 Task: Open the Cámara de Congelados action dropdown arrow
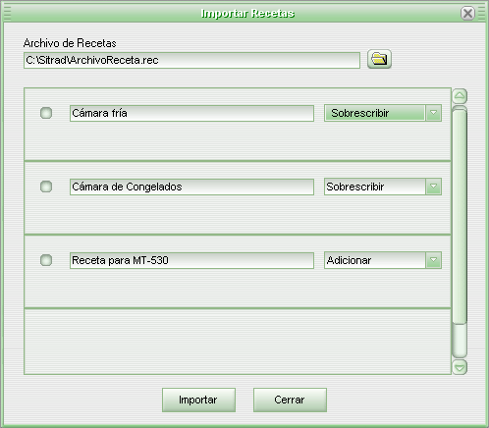pos(433,187)
